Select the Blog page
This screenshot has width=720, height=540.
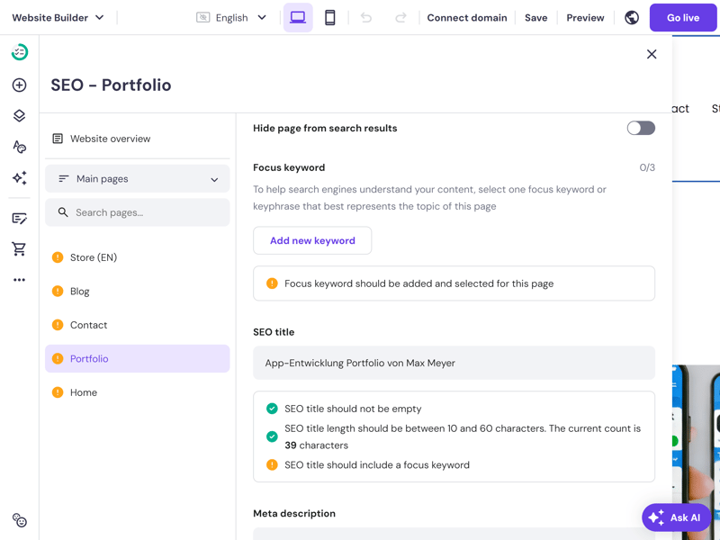(x=138, y=291)
